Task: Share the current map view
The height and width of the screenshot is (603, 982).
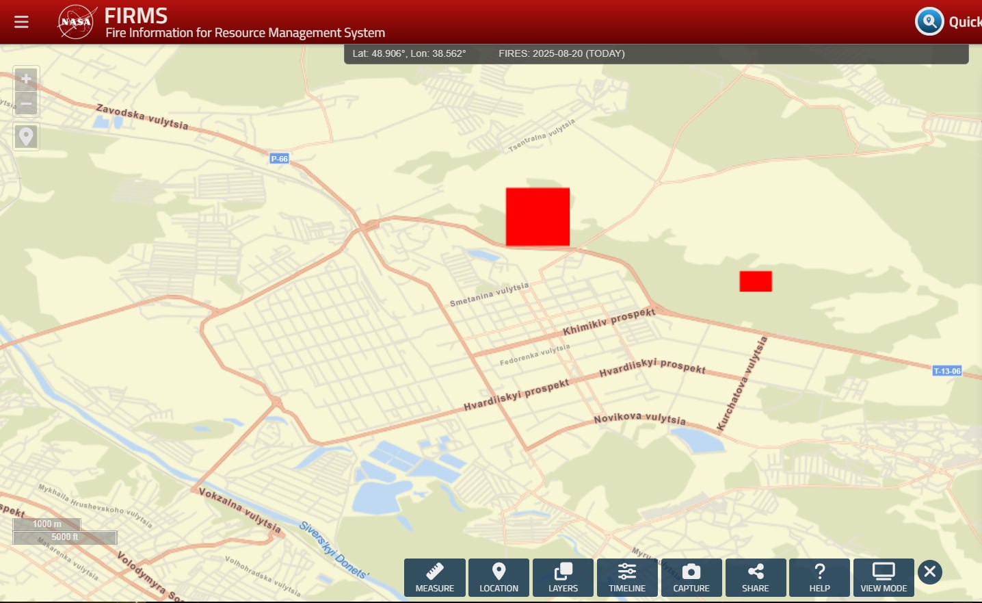Action: tap(755, 578)
